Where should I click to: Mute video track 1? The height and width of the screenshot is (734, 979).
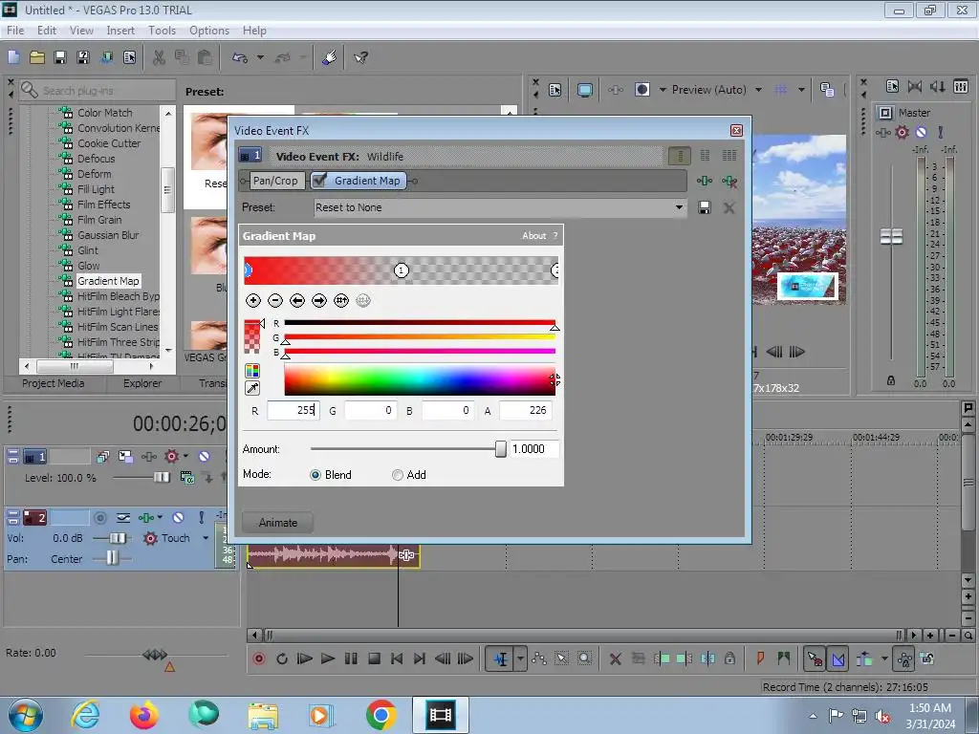[x=205, y=456]
